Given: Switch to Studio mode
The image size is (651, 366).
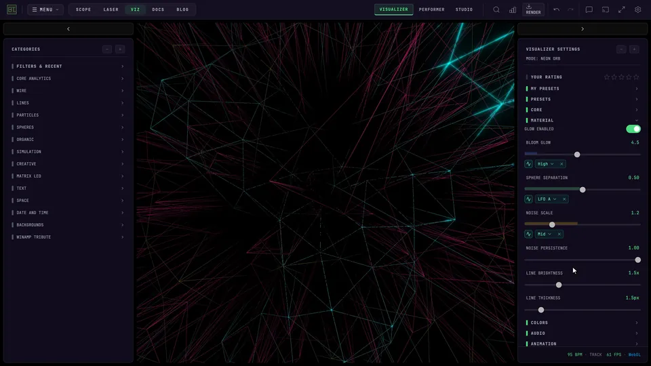Looking at the screenshot, I should [x=464, y=9].
